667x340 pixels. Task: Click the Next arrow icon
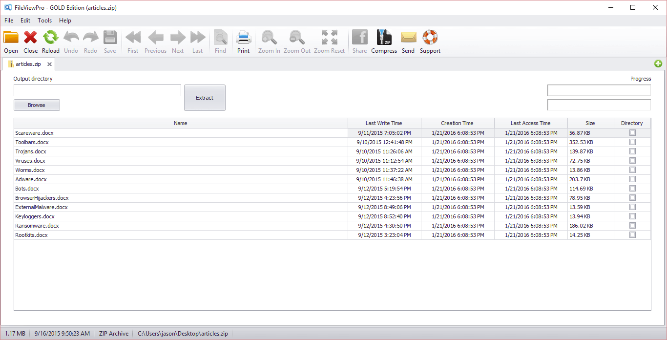point(178,38)
